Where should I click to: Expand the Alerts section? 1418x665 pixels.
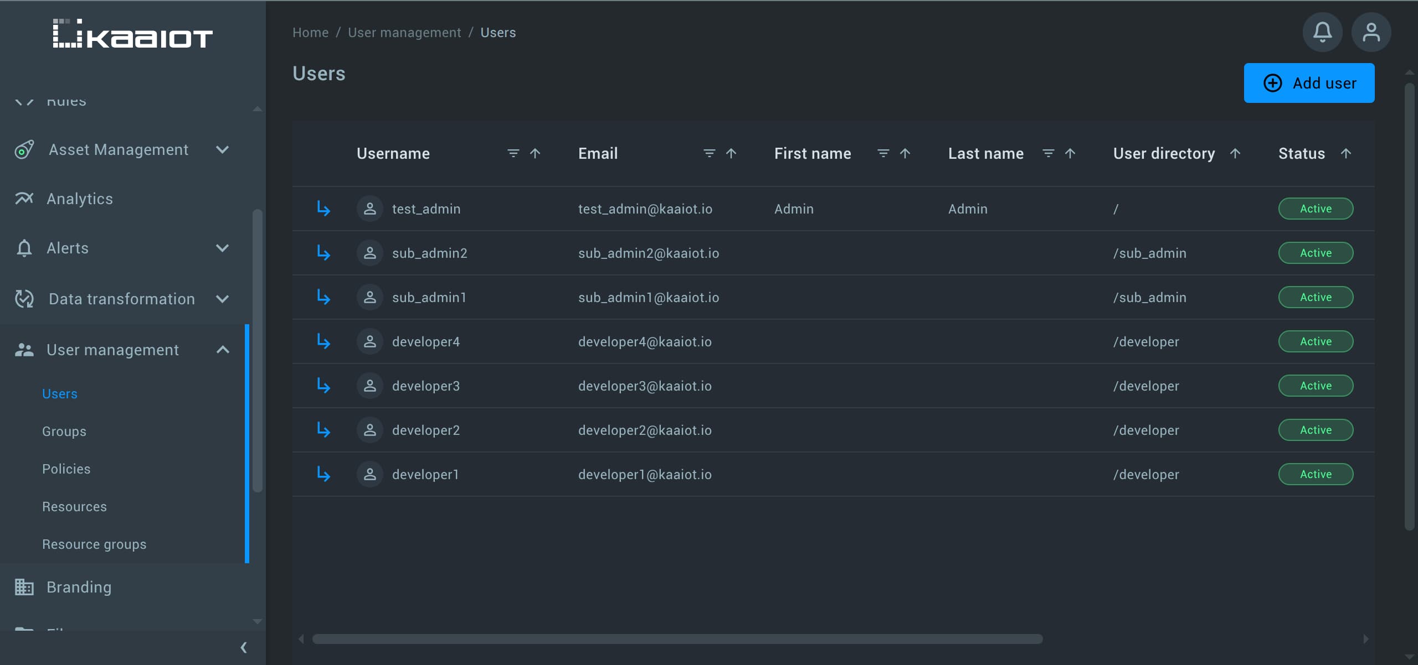[223, 248]
